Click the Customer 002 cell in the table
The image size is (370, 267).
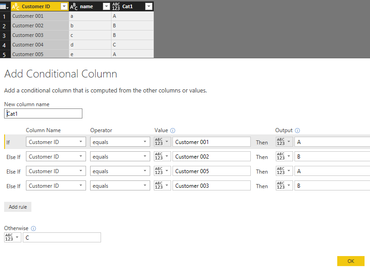[x=40, y=26]
